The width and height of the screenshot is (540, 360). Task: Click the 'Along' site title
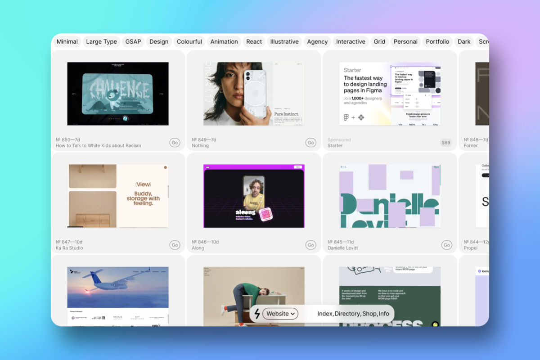click(x=198, y=248)
